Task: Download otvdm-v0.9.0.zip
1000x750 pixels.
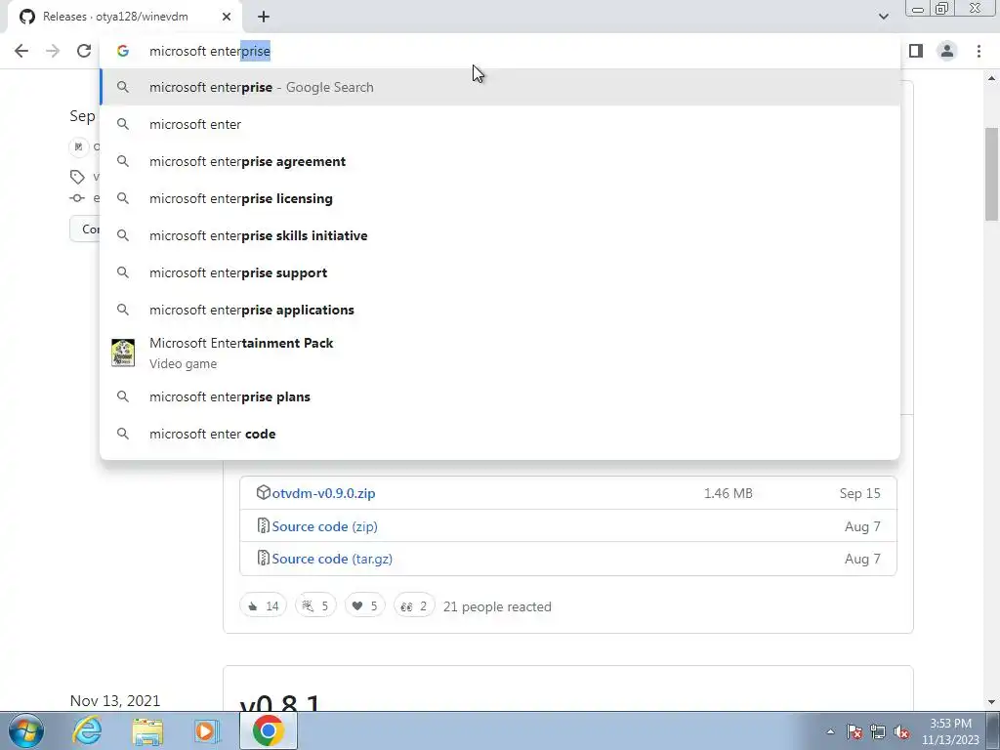Action: point(323,493)
